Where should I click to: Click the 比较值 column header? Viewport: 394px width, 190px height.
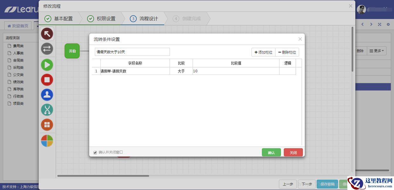pos(236,63)
